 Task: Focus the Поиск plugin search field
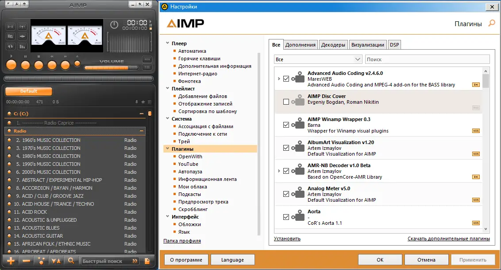pyautogui.click(x=428, y=59)
